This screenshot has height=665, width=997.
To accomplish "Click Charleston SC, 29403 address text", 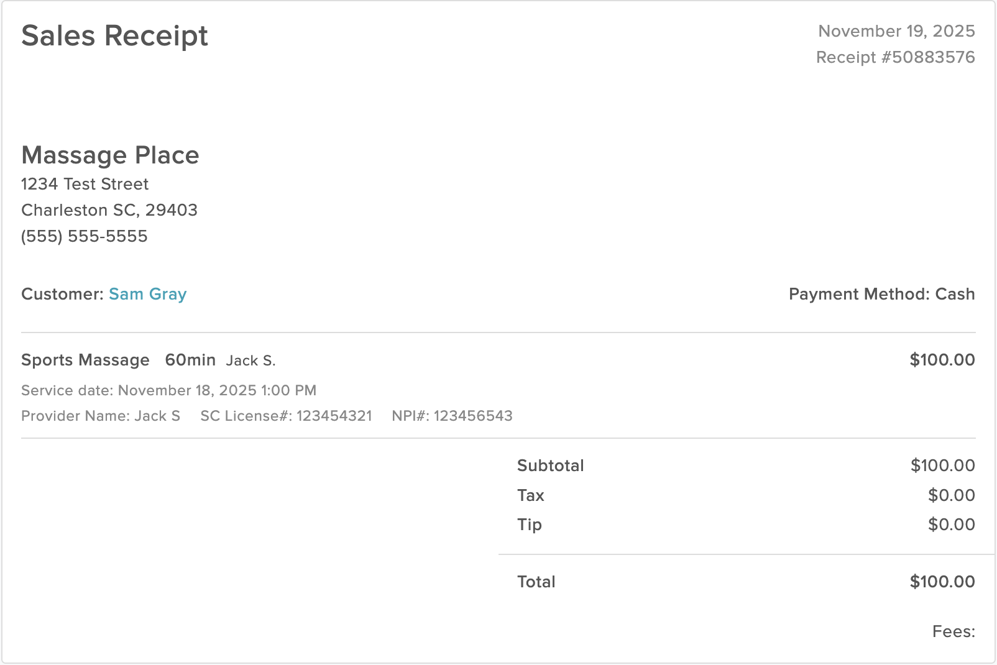I will [x=109, y=210].
